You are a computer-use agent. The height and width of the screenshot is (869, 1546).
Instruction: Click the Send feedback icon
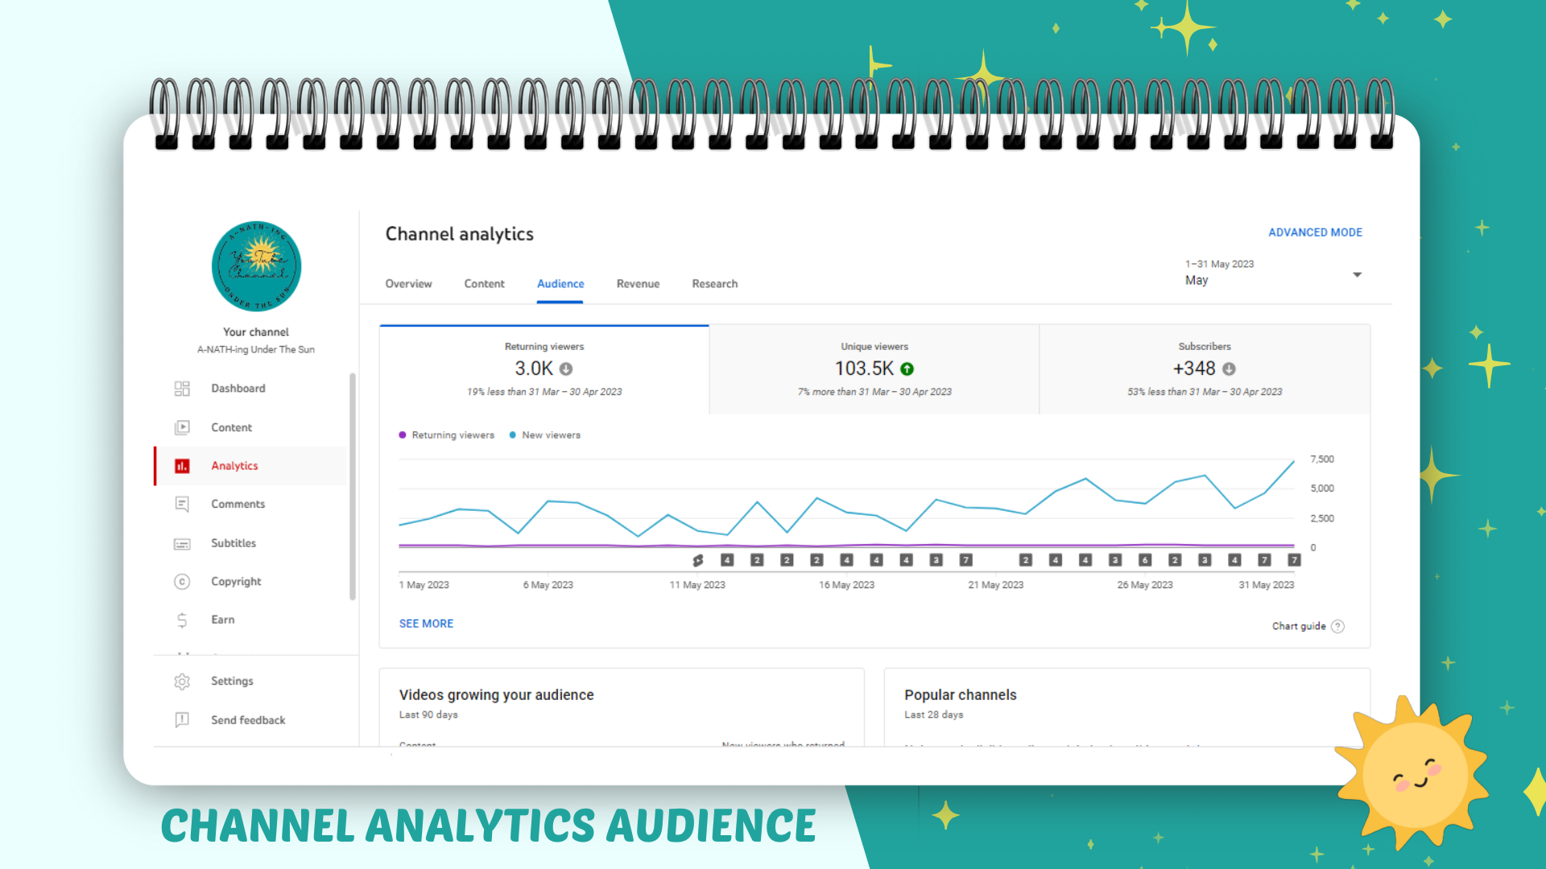tap(182, 720)
